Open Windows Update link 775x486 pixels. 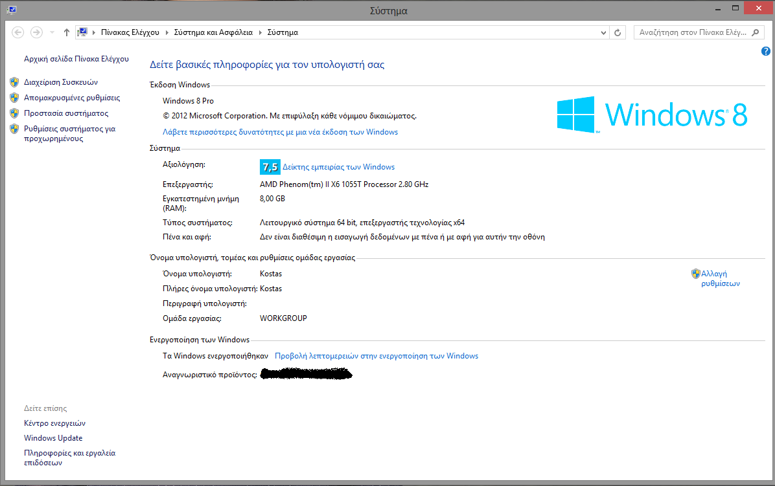[53, 438]
